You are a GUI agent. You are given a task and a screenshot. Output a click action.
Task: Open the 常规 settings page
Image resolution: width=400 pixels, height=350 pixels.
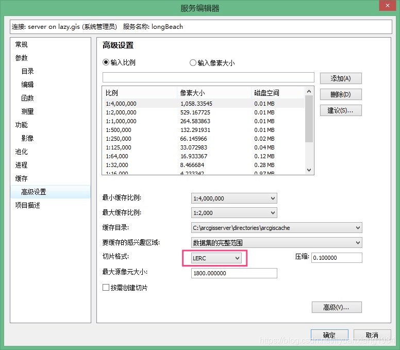coord(22,45)
